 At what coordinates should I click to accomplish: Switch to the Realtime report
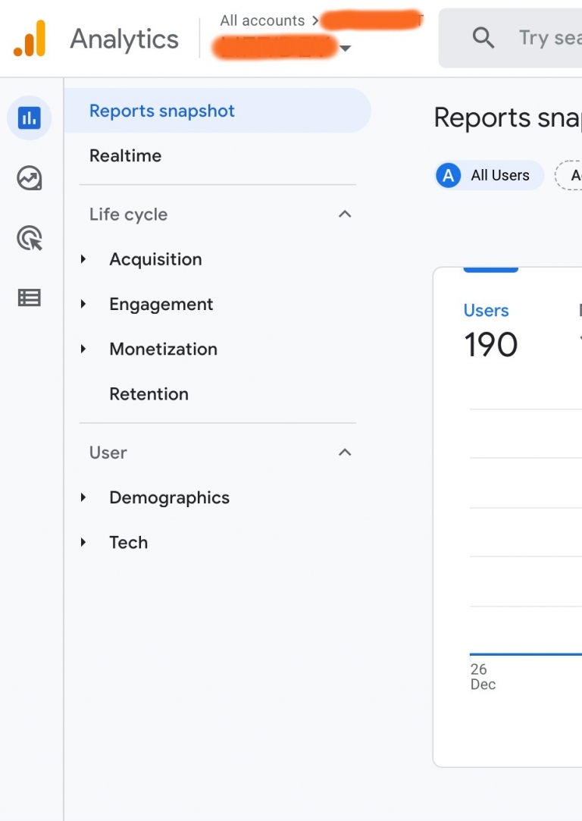coord(125,155)
